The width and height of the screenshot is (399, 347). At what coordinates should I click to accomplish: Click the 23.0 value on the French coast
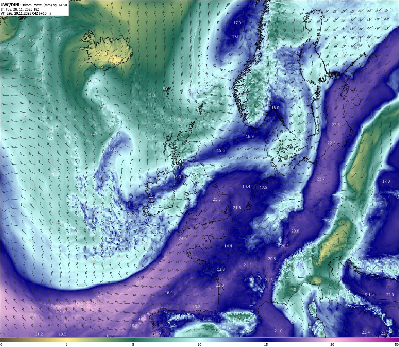tap(220, 285)
